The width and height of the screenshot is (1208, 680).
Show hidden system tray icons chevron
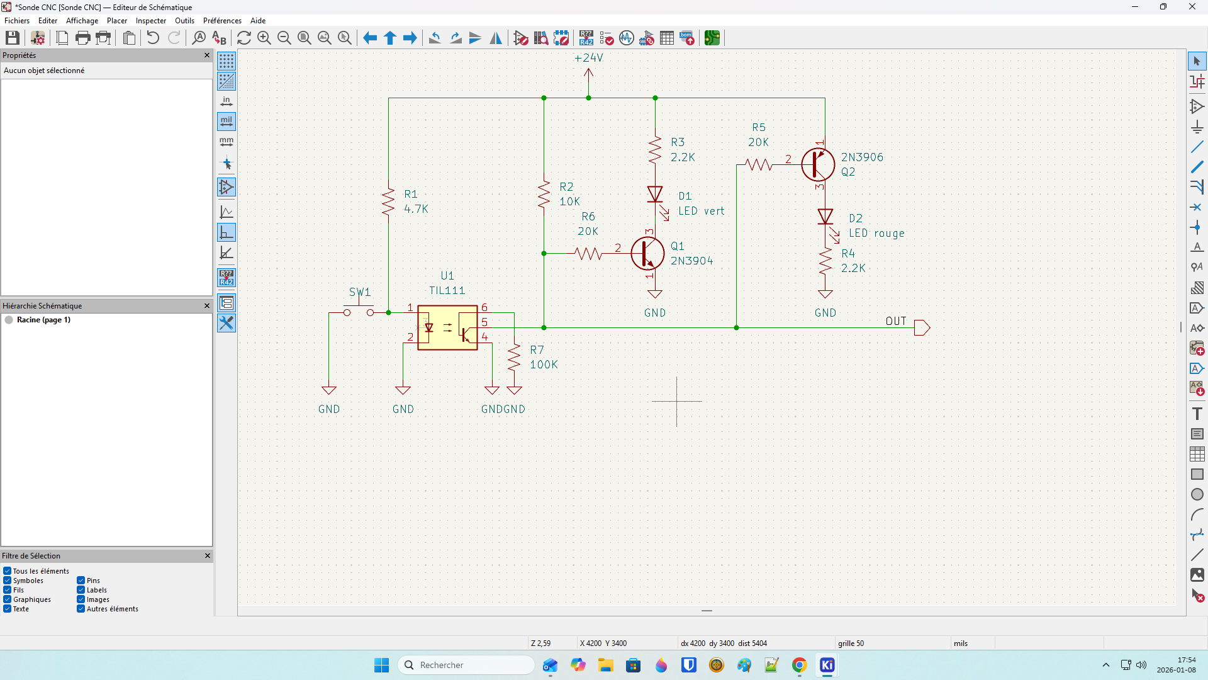tap(1106, 665)
